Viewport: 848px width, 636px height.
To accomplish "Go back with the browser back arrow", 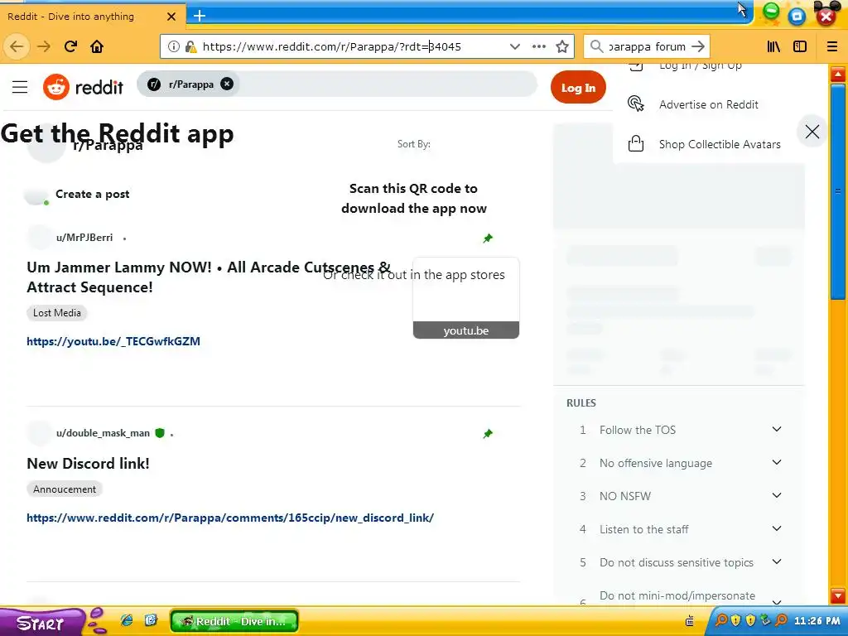I will (17, 46).
